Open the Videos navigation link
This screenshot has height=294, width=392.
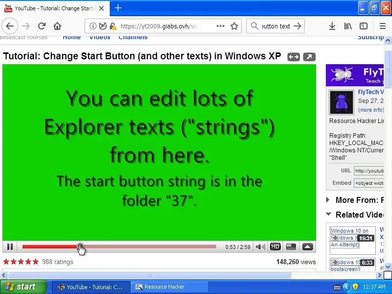click(x=100, y=37)
